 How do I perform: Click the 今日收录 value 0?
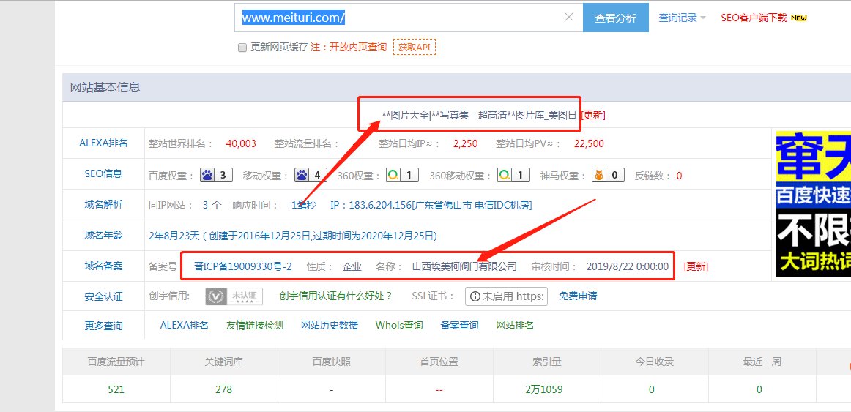[651, 389]
